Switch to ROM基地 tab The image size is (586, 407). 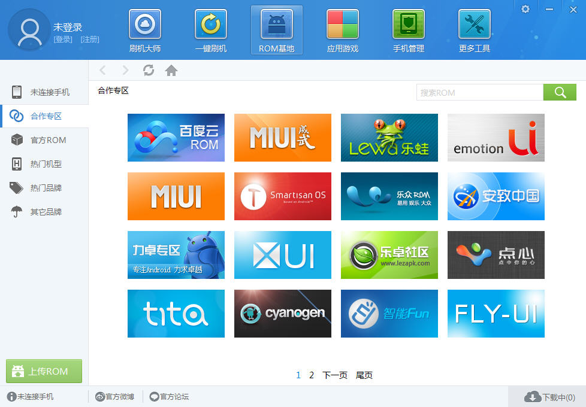point(277,30)
